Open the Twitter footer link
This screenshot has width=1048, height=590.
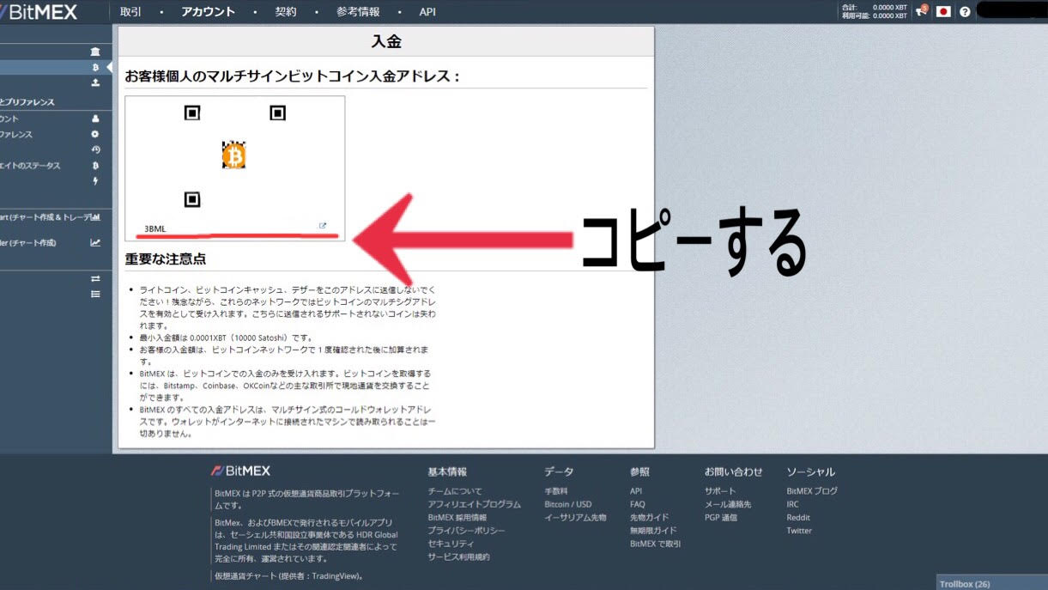[x=799, y=531]
